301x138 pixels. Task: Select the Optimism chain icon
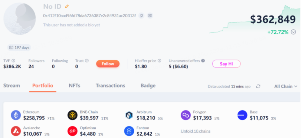pos(72,131)
